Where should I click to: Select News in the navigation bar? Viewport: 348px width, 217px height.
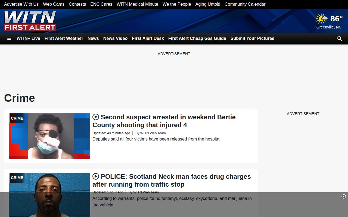point(93,39)
